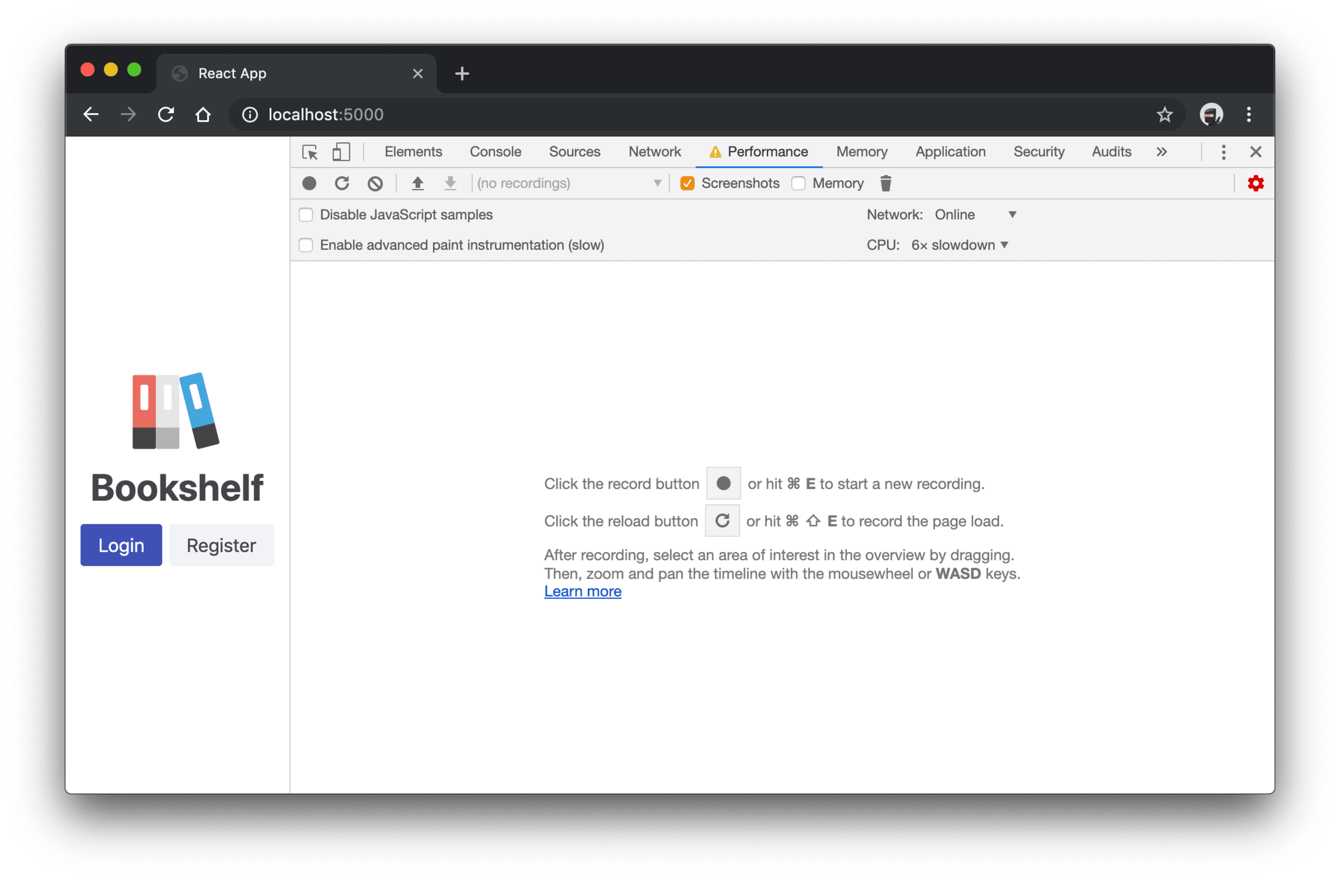Select the React App browser tab
The image size is (1340, 880).
pos(297,74)
